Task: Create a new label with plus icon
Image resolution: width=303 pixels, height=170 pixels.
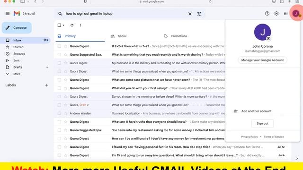Action: pyautogui.click(x=46, y=85)
